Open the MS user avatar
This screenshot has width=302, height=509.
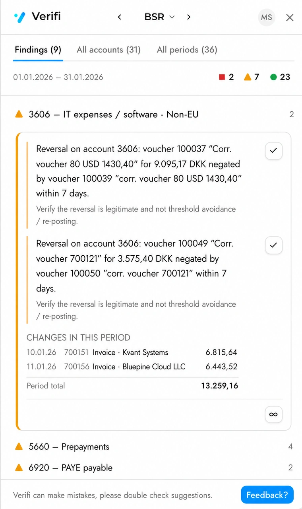tap(267, 17)
